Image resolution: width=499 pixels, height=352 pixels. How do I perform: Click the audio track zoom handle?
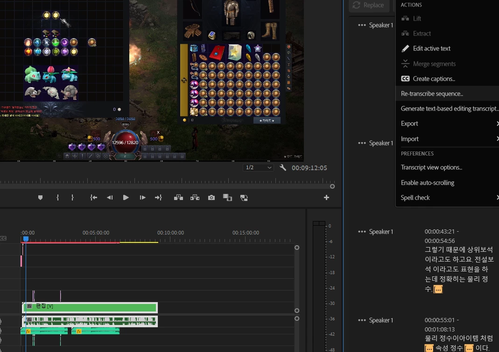click(296, 318)
